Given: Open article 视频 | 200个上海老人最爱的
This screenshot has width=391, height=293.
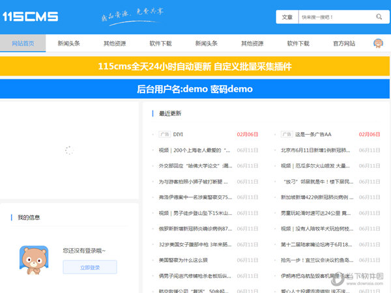Looking at the screenshot, I should click(x=194, y=150).
